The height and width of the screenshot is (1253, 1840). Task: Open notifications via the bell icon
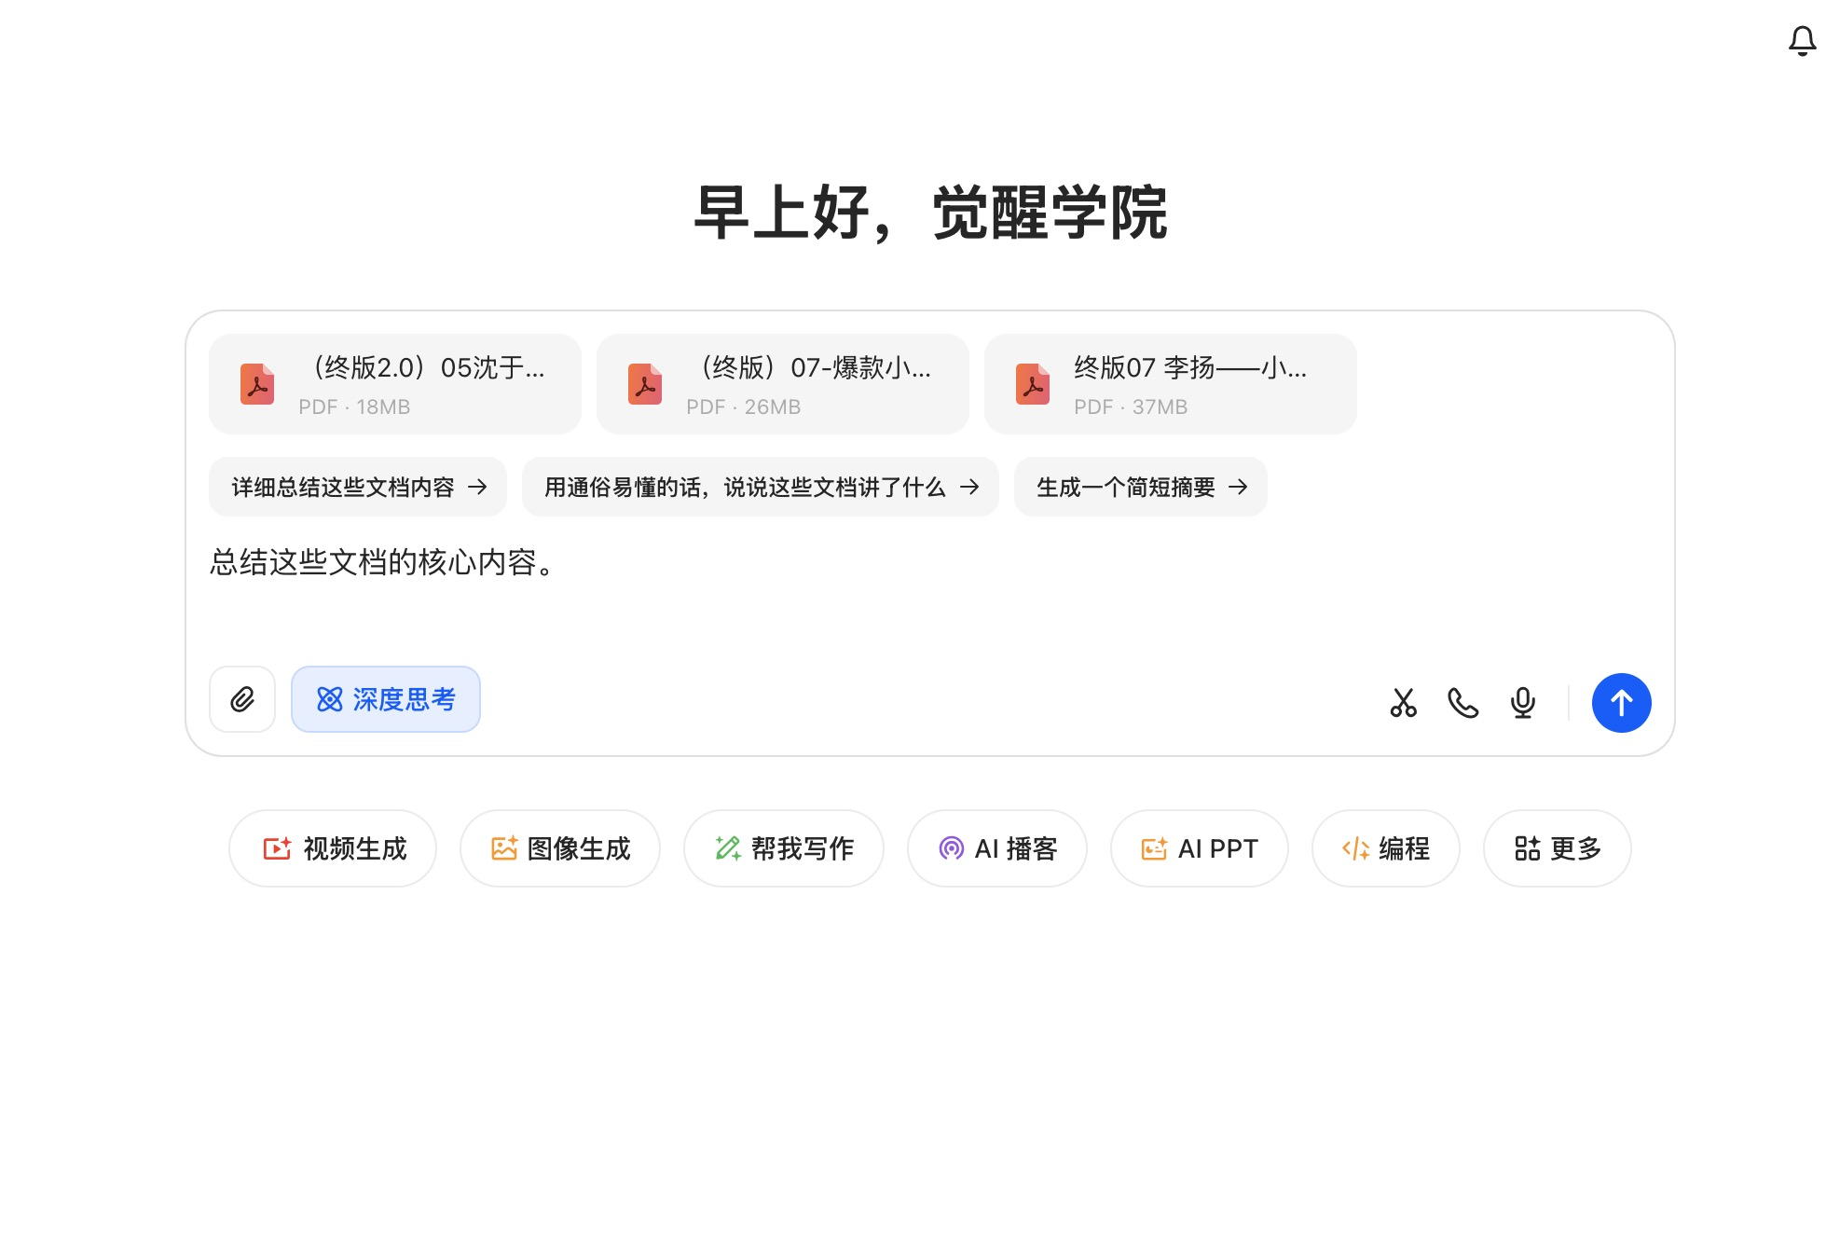tap(1801, 41)
